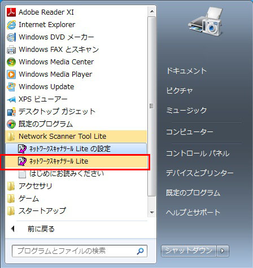Open shutdown options arrow menu
253x268 pixels.
[223, 251]
